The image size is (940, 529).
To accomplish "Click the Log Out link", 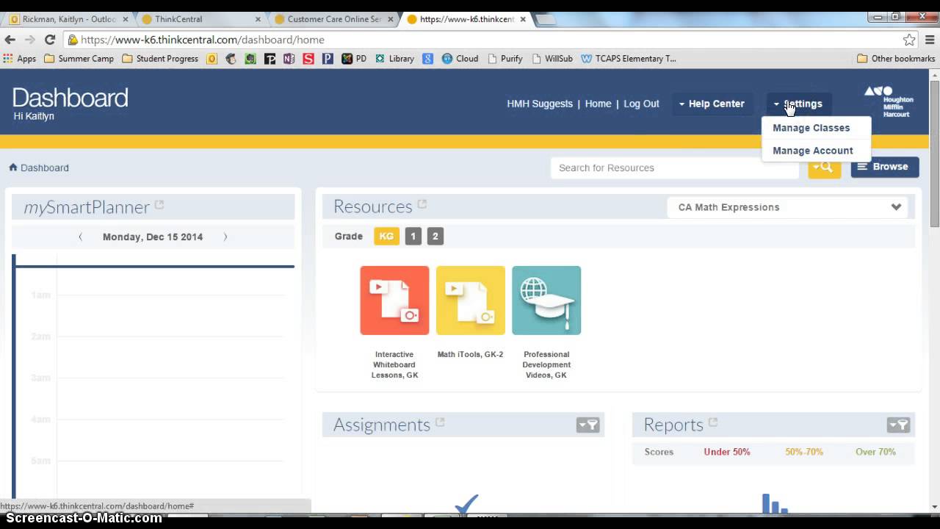I will point(641,104).
